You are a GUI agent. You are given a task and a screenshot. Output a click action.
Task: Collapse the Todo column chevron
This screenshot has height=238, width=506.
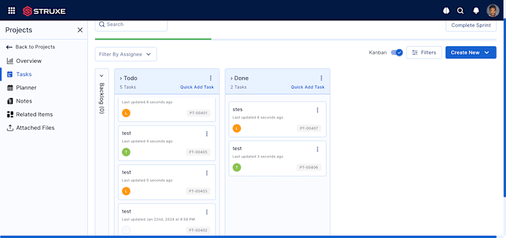tap(121, 78)
